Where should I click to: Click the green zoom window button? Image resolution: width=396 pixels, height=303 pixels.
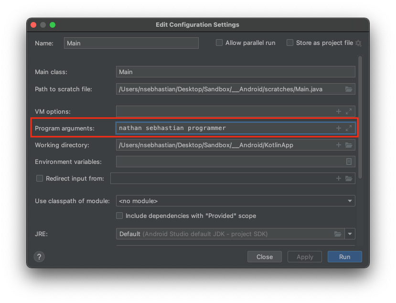tap(53, 25)
